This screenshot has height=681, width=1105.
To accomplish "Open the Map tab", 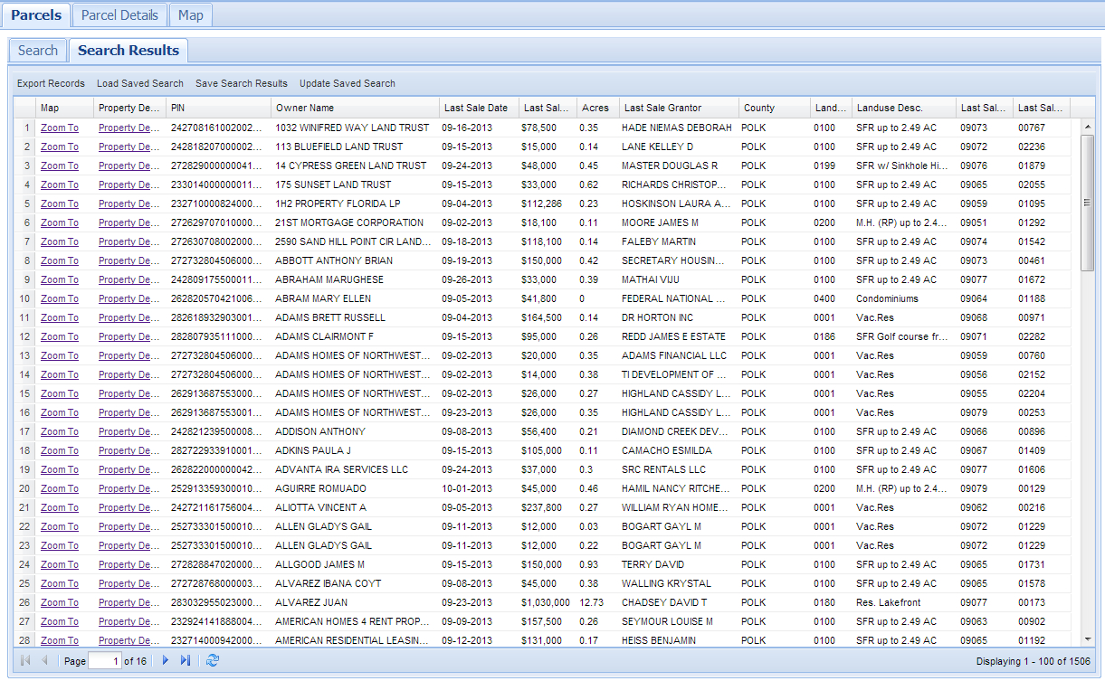I will (x=190, y=15).
